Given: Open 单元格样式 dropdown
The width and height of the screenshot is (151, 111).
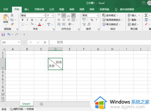Looking at the screenshot, I should click(x=111, y=24).
